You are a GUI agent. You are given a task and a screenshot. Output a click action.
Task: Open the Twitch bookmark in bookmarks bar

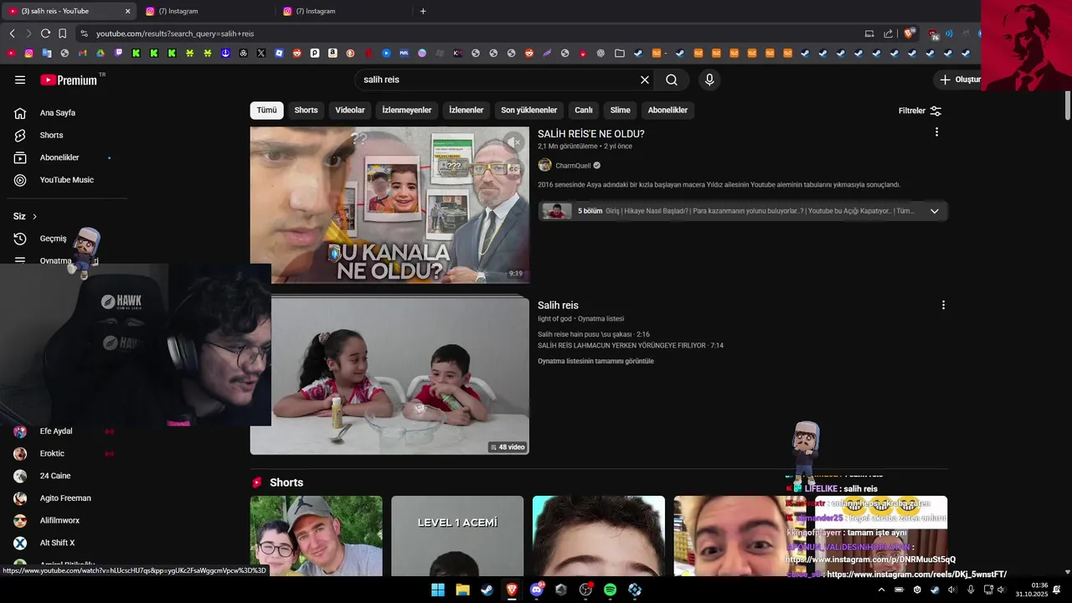pos(118,53)
